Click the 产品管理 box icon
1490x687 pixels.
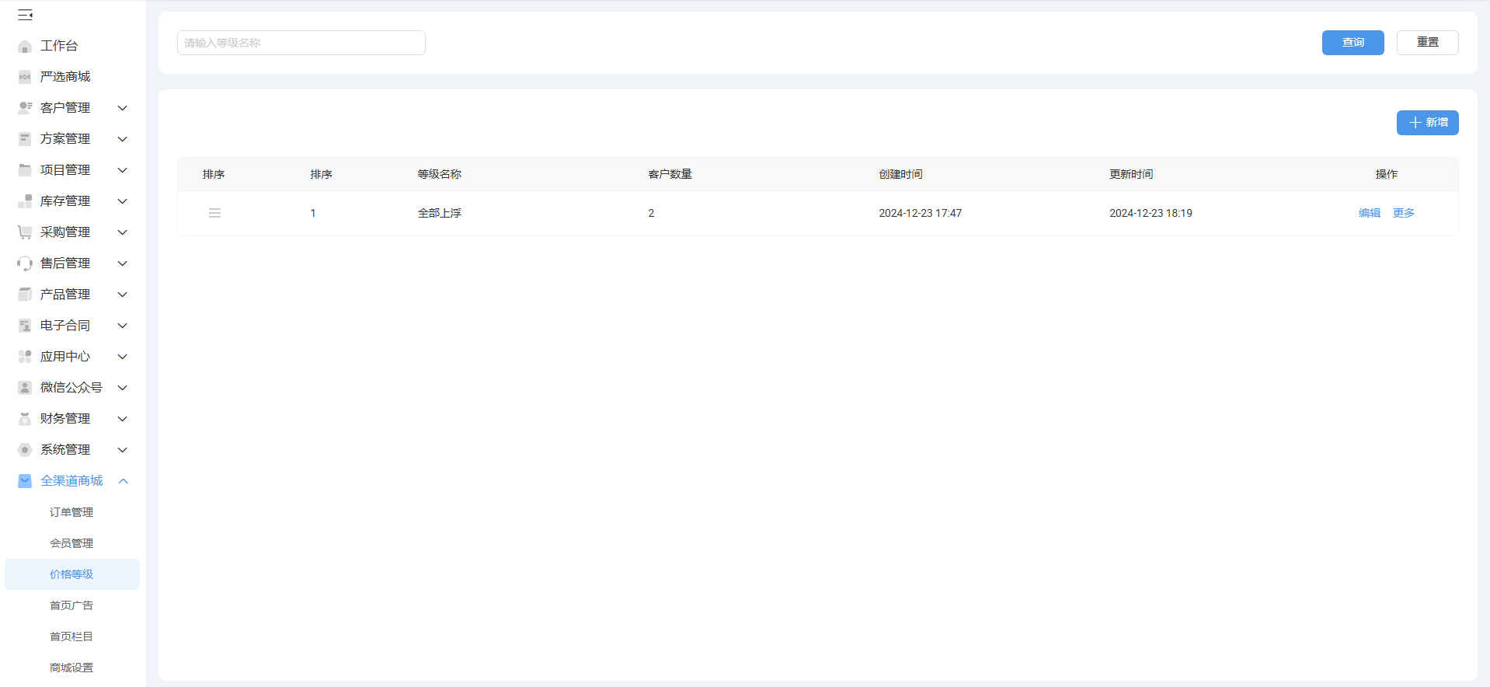25,295
